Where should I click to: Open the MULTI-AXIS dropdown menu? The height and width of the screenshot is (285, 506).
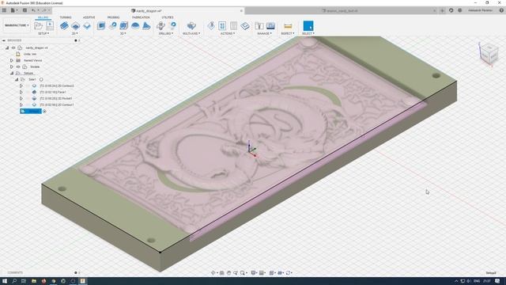tap(191, 33)
